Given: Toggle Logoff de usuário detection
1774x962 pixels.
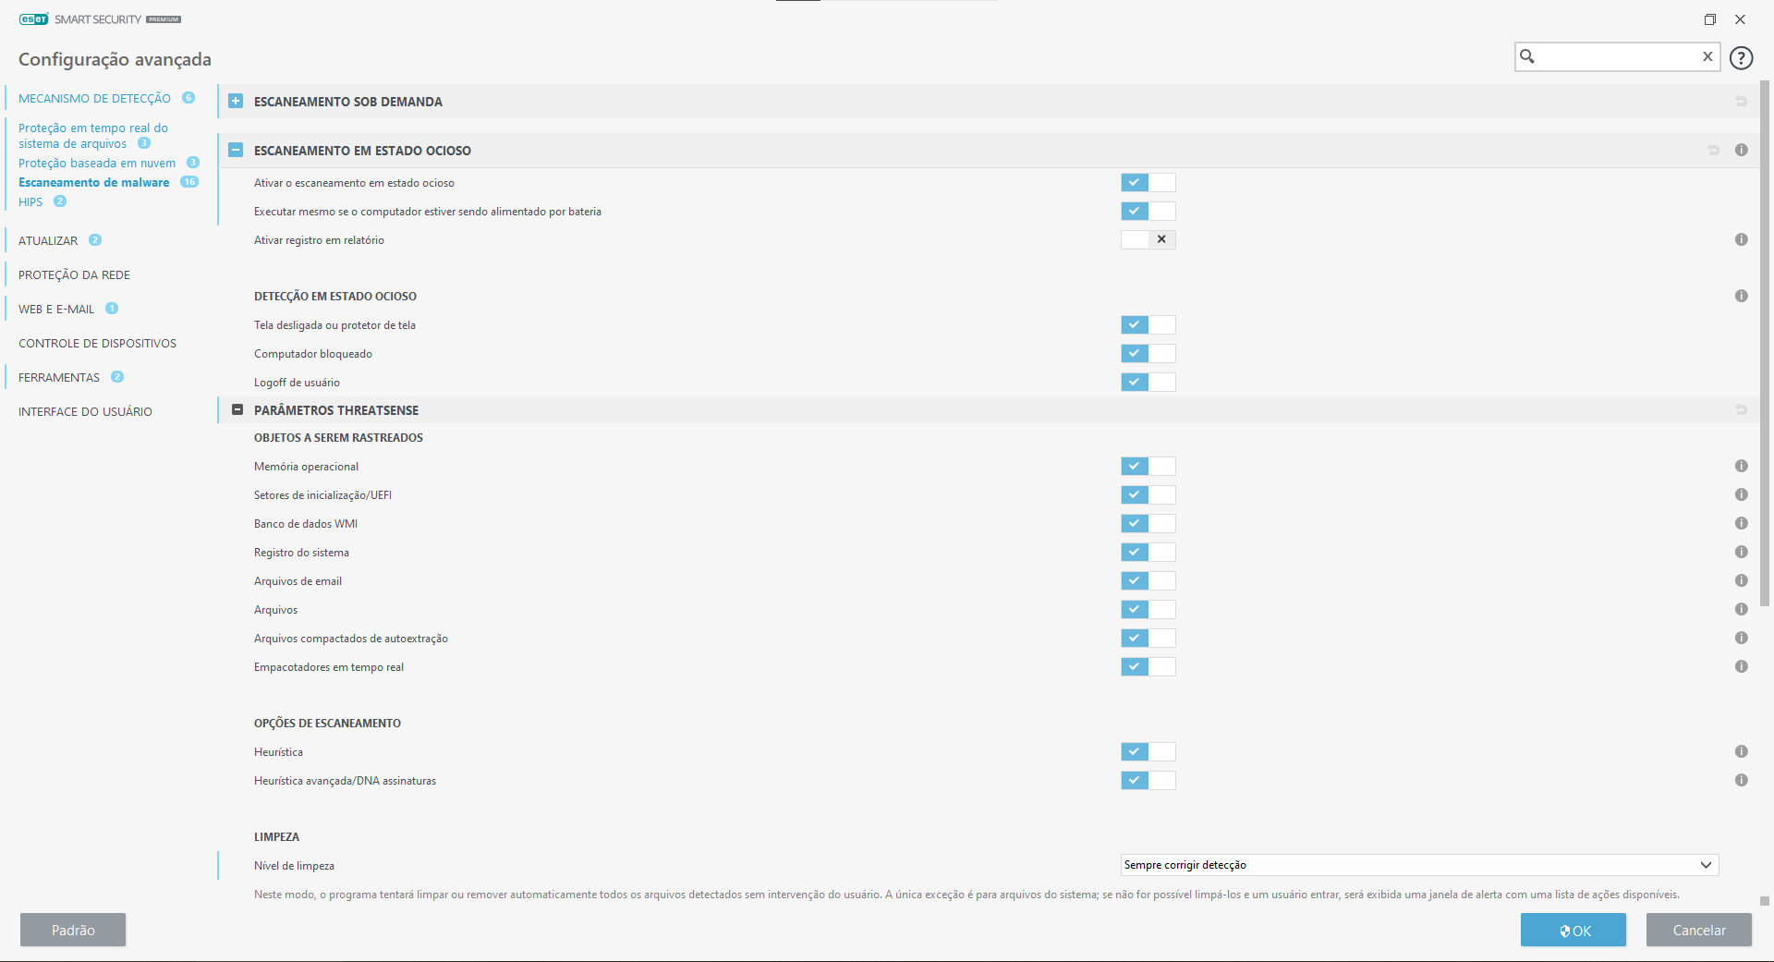Looking at the screenshot, I should (1148, 382).
